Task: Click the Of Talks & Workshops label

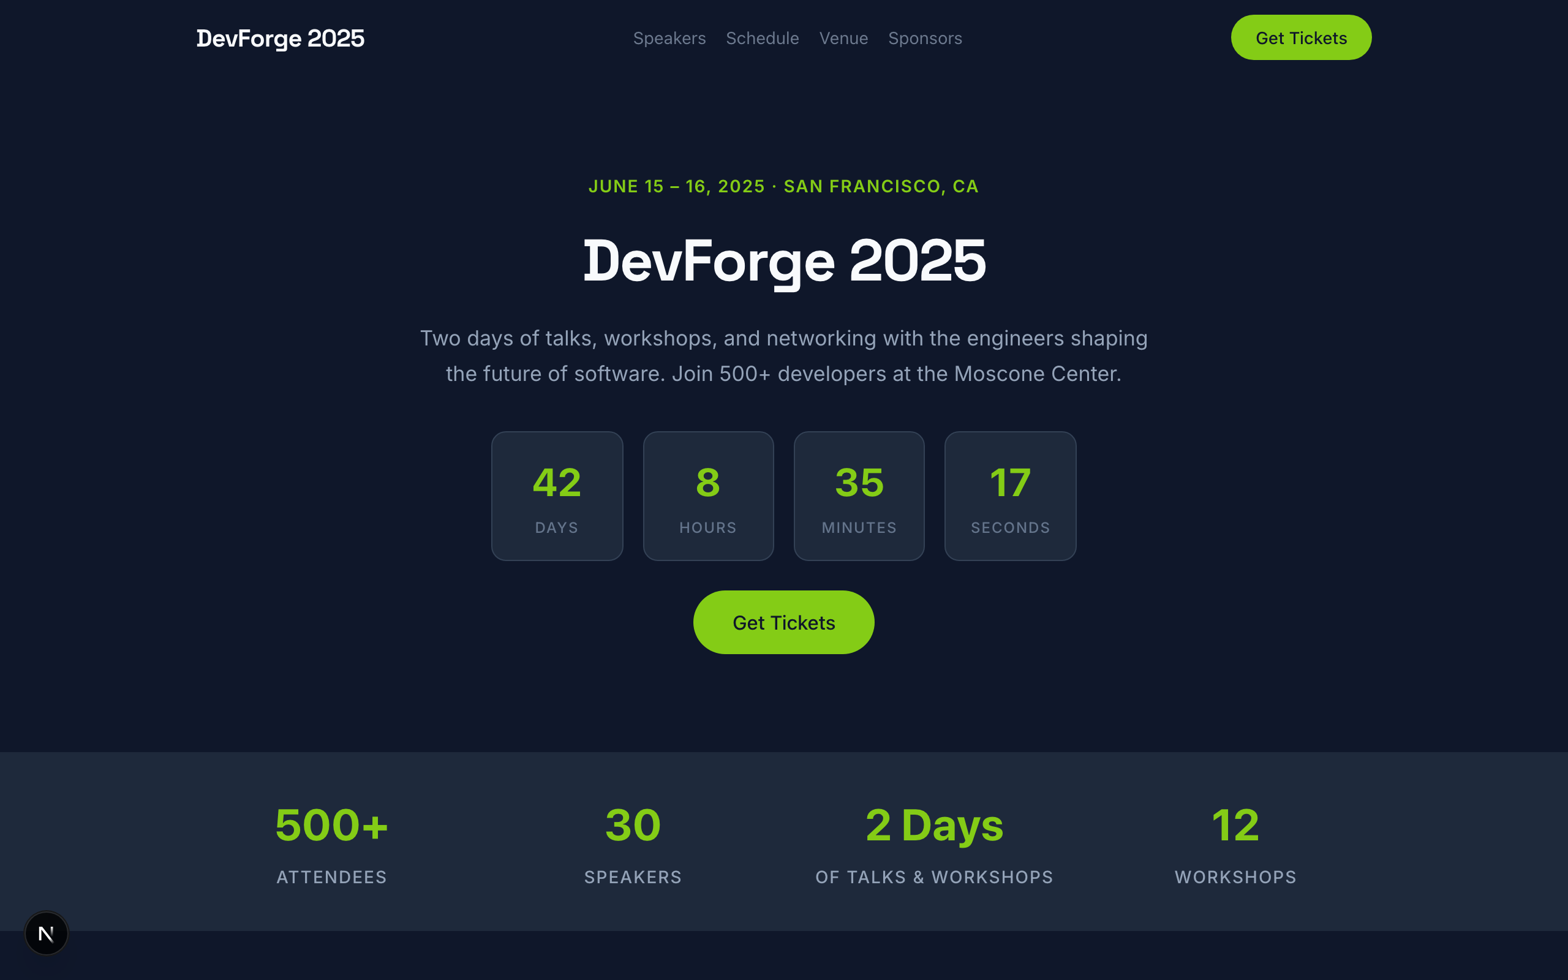Action: click(933, 877)
